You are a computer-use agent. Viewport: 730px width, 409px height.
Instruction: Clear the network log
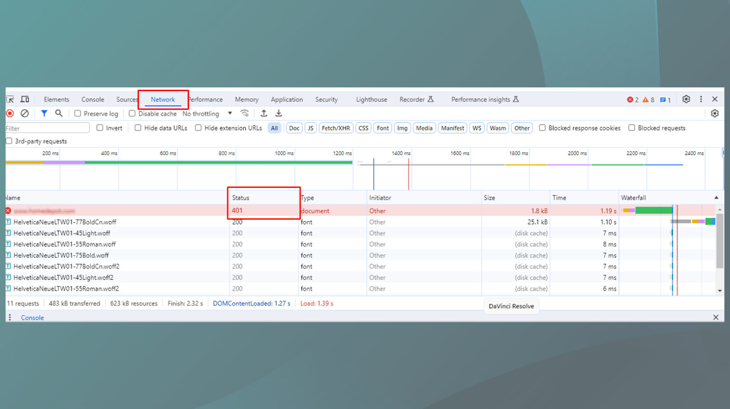click(25, 113)
